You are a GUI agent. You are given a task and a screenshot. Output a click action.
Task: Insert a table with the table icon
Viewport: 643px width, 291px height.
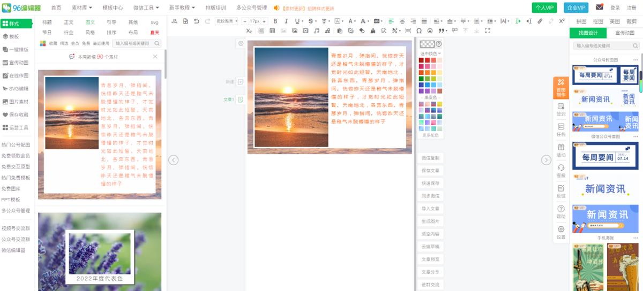click(272, 31)
